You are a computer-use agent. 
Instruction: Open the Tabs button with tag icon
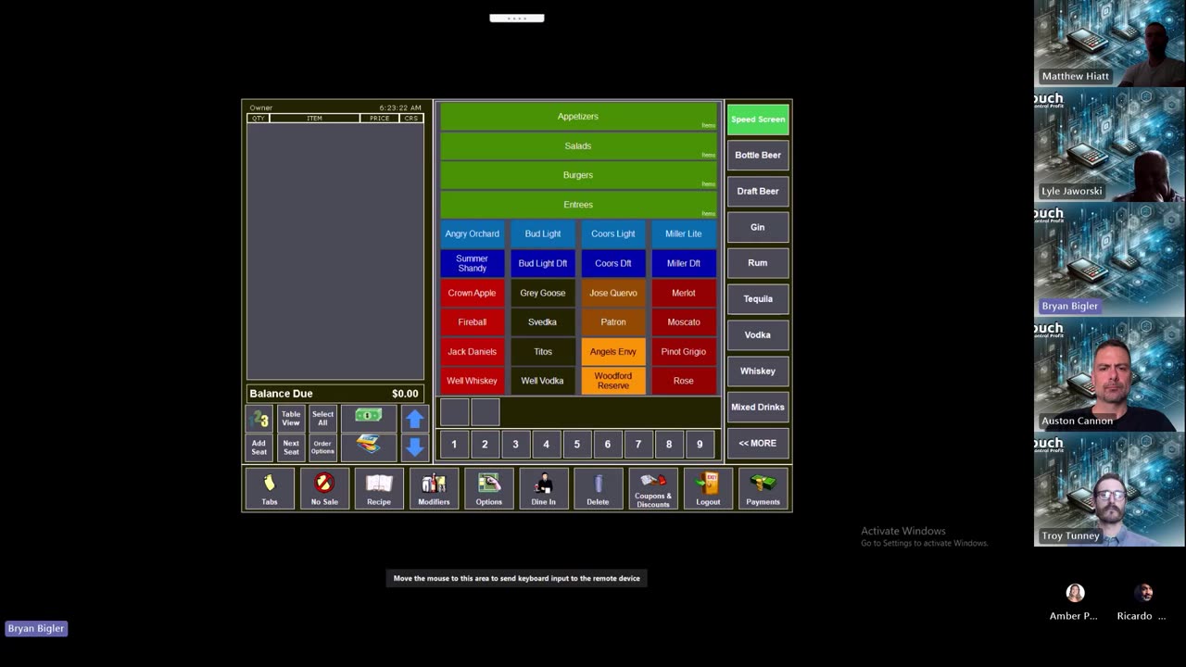270,488
